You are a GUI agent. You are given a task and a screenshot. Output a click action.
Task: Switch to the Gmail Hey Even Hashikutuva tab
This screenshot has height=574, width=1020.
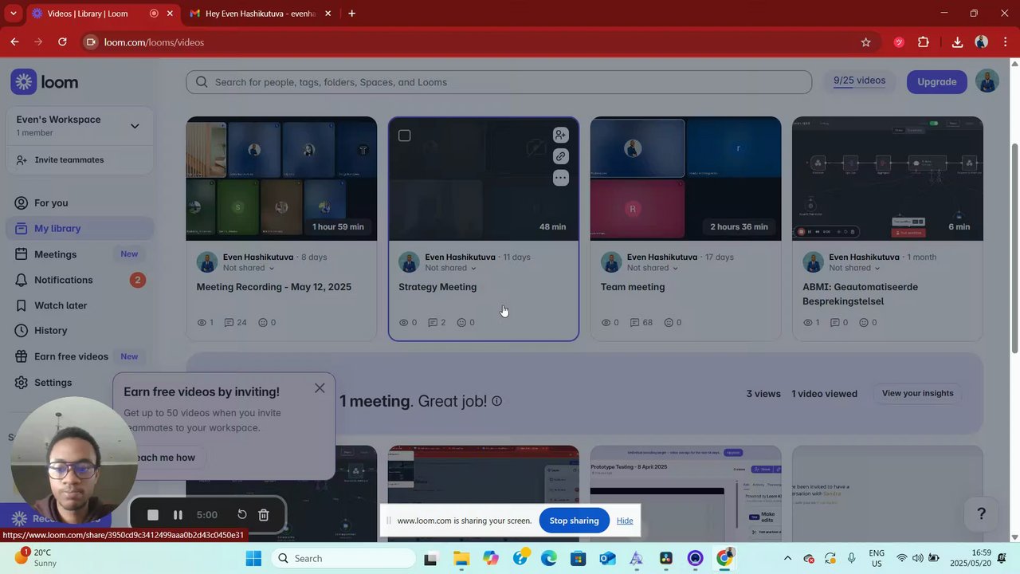(260, 14)
